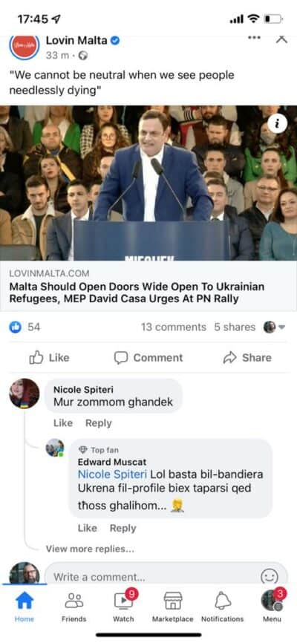297x643 pixels.
Task: Open the image info icon
Action: pos(277,124)
